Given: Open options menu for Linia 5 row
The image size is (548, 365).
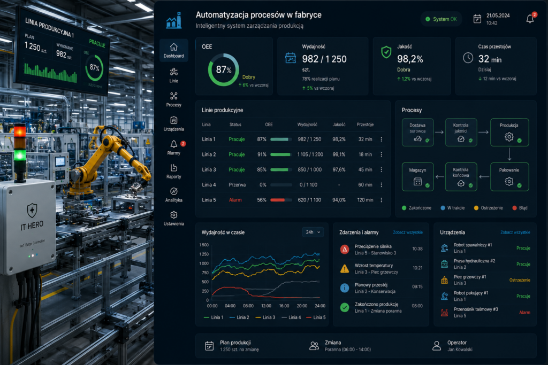Looking at the screenshot, I should (x=381, y=200).
